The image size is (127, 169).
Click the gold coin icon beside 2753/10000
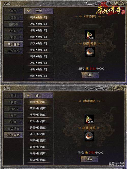coord(87,68)
